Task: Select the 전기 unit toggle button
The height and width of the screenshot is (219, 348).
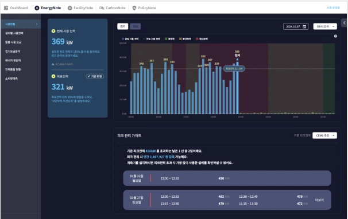Action: pos(123,26)
